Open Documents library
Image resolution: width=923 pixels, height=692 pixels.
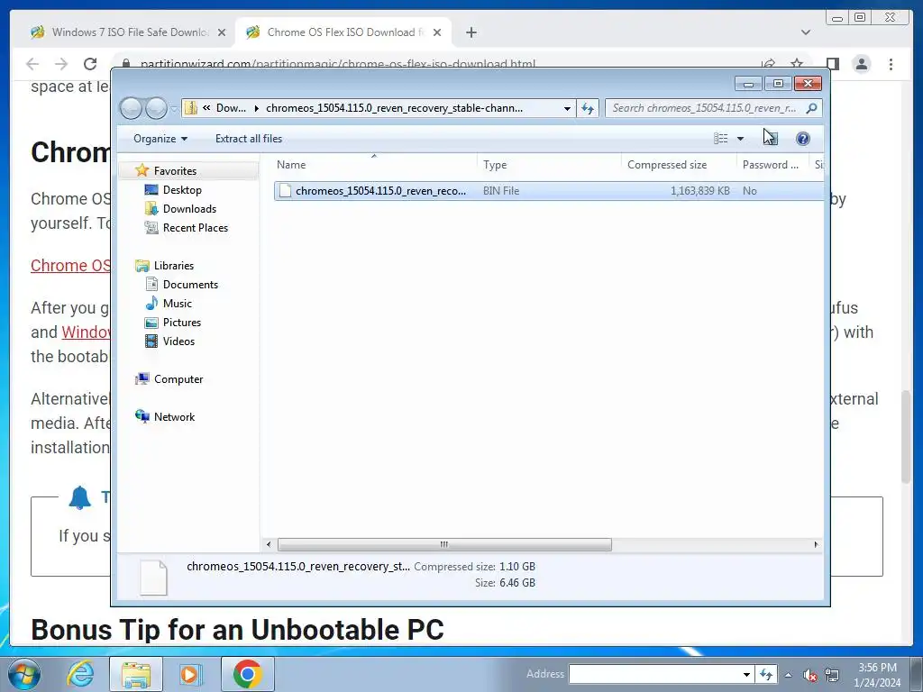click(x=190, y=284)
